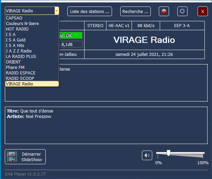The height and width of the screenshot is (179, 212).
Task: Click the Artiste: Noé Preszow line
Action: pyautogui.click(x=29, y=117)
